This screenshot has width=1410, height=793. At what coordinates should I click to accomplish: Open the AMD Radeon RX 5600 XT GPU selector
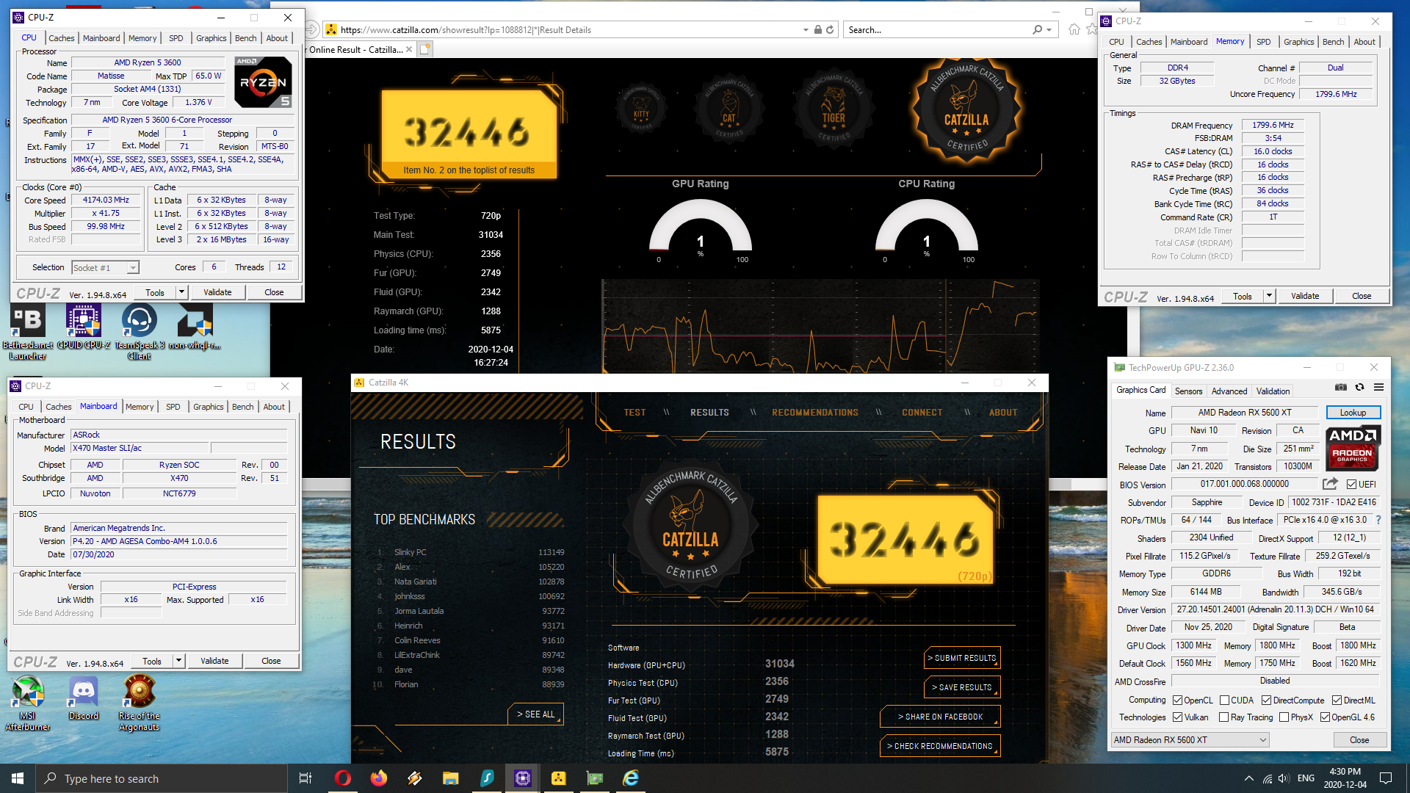(x=1190, y=740)
